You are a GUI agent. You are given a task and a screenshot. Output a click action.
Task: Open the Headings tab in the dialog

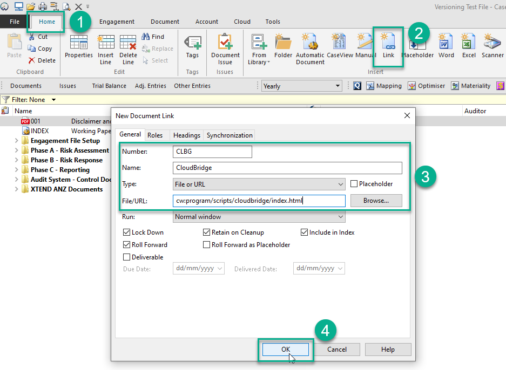click(x=187, y=135)
